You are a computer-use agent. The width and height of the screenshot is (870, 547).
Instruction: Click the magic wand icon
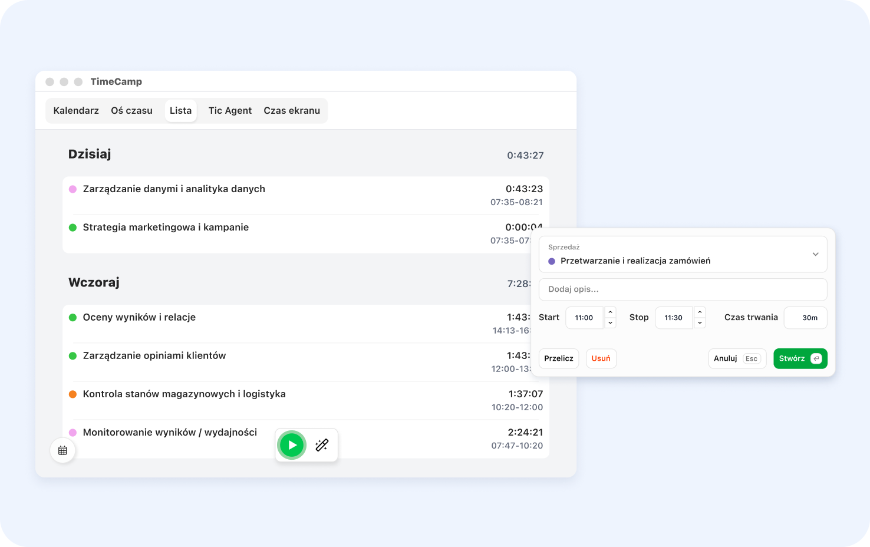click(322, 445)
